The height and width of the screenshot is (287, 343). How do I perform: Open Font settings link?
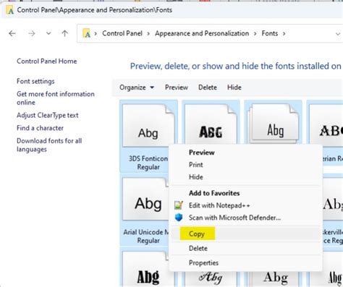click(x=35, y=82)
